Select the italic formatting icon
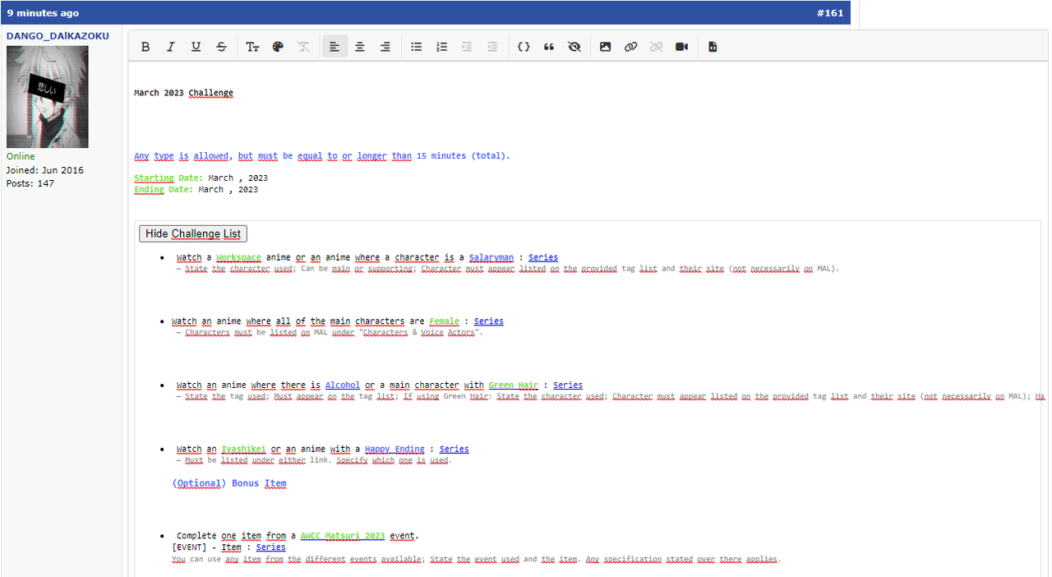Viewport: 1052px width, 577px height. [170, 46]
